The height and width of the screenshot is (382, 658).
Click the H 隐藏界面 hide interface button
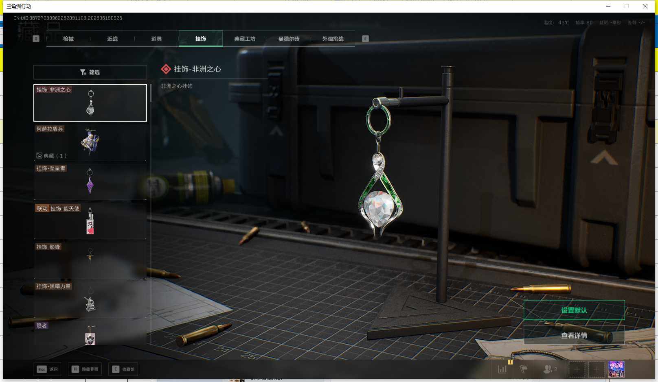85,369
